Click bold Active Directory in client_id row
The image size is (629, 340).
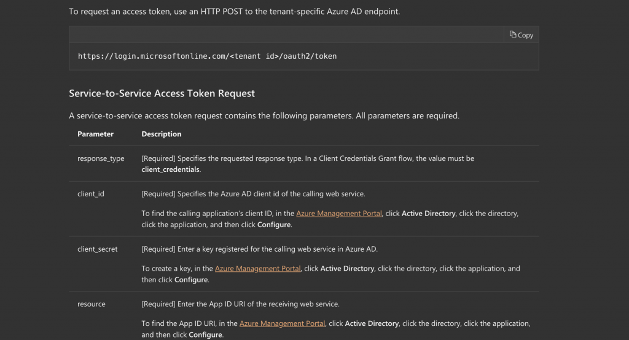[x=428, y=214]
